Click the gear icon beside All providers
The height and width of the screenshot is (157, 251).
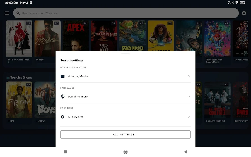62,117
